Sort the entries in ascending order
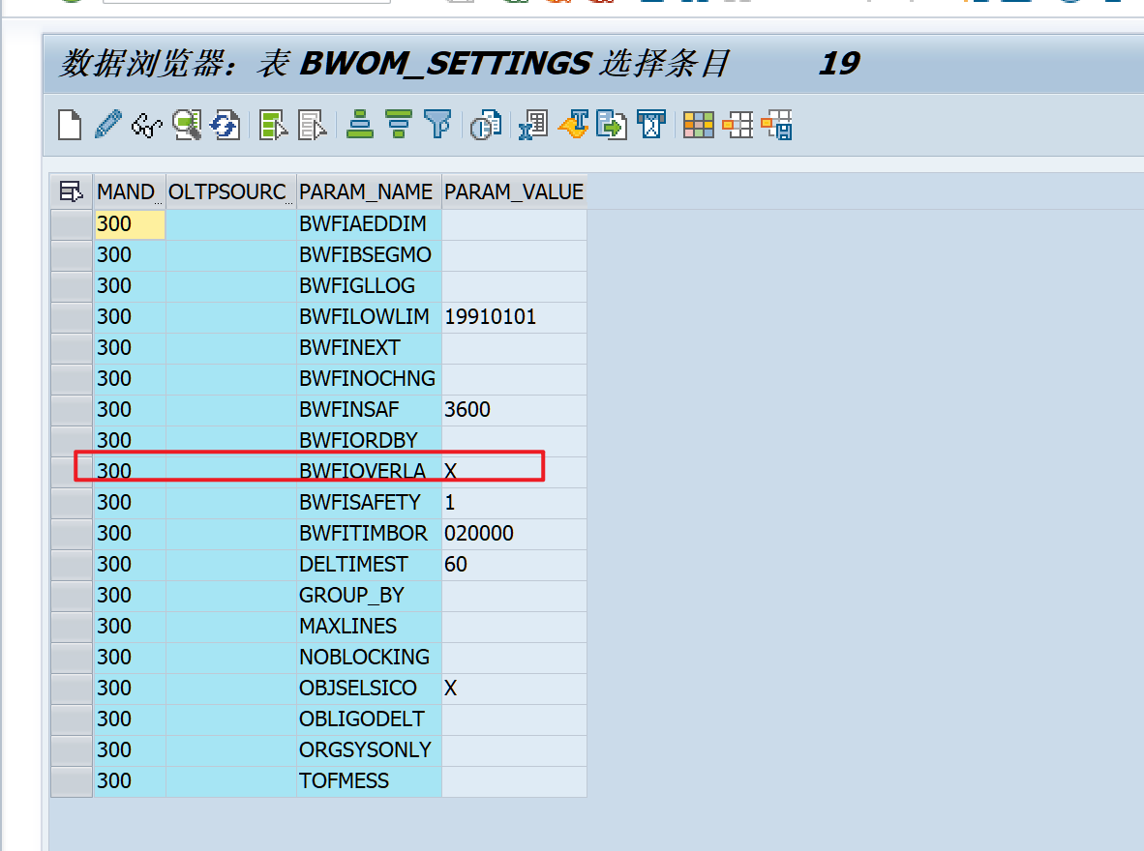This screenshot has height=851, width=1144. [359, 126]
